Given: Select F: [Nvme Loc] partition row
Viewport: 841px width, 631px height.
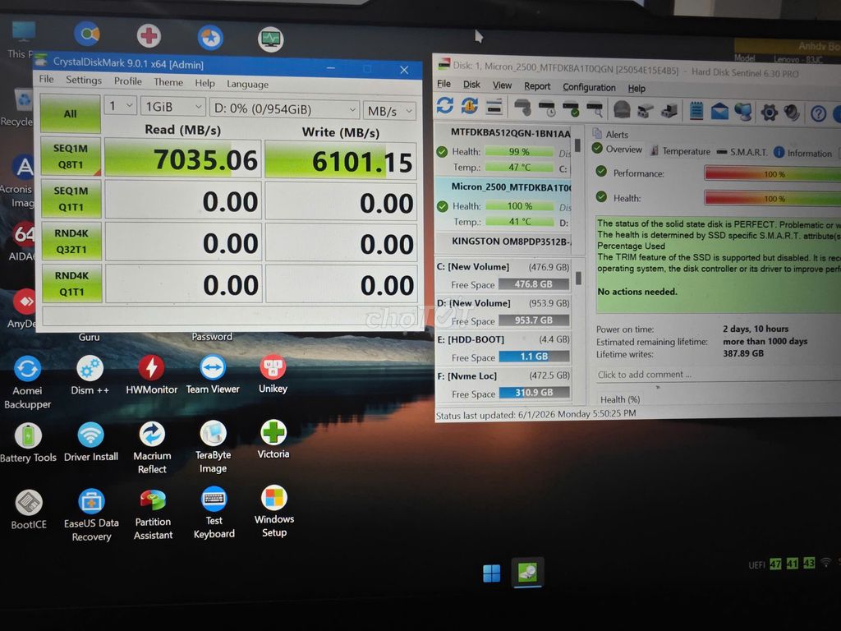Looking at the screenshot, I should pos(503,385).
